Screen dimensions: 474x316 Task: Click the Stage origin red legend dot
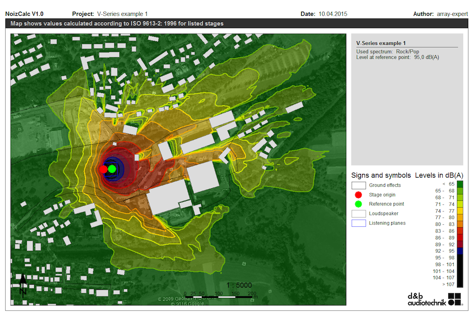coord(358,195)
